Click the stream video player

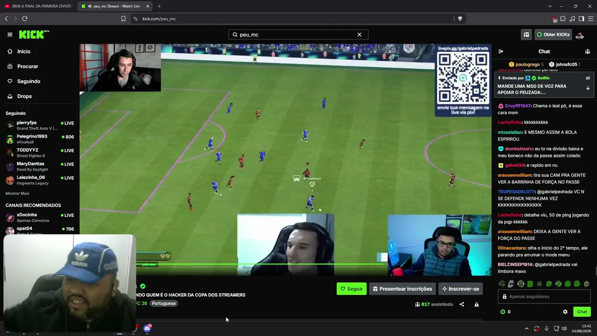pyautogui.click(x=285, y=160)
